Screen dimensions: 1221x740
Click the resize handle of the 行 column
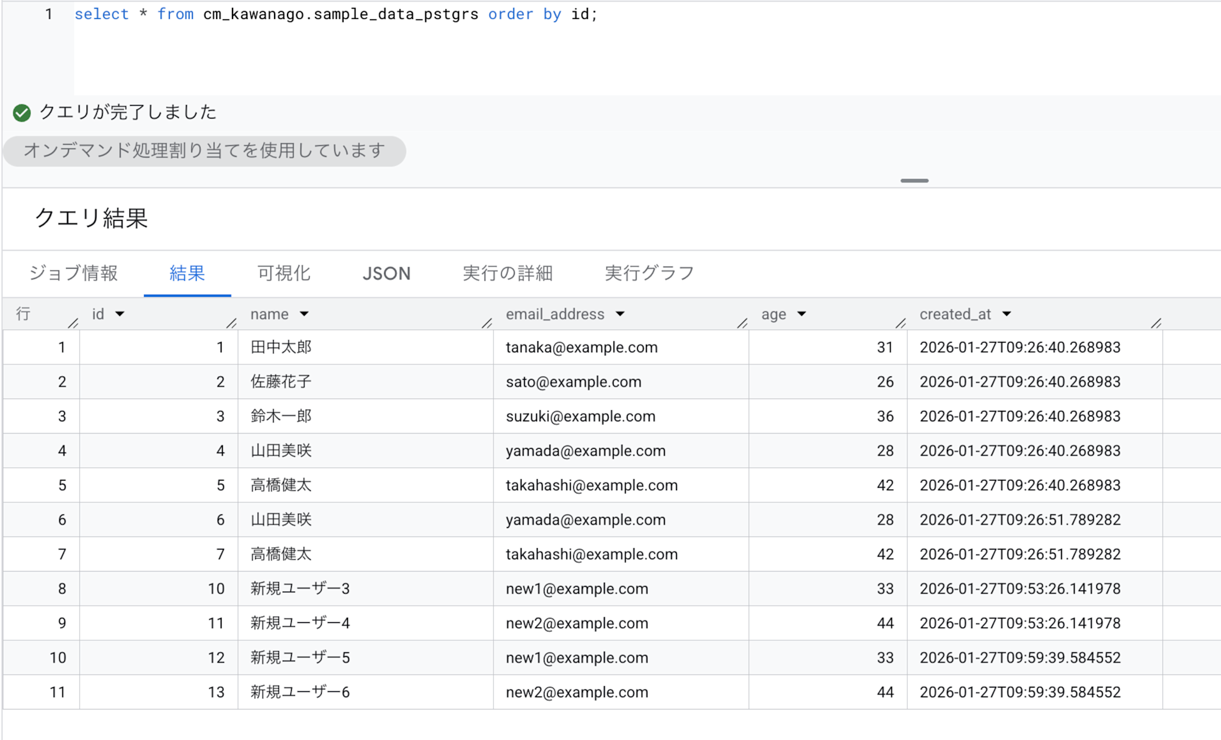[73, 322]
